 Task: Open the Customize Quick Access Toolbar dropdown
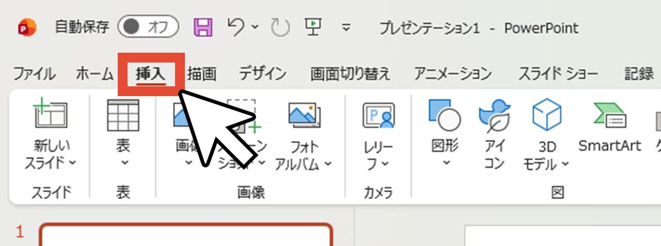coord(347,27)
